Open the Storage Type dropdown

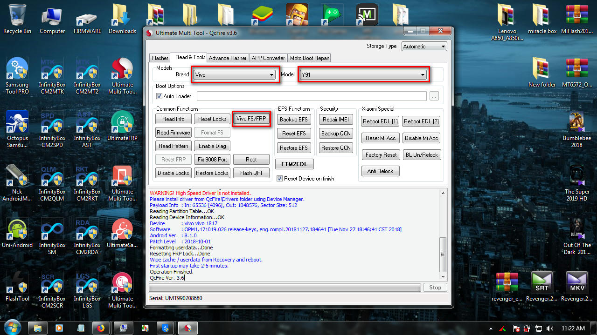coord(424,47)
